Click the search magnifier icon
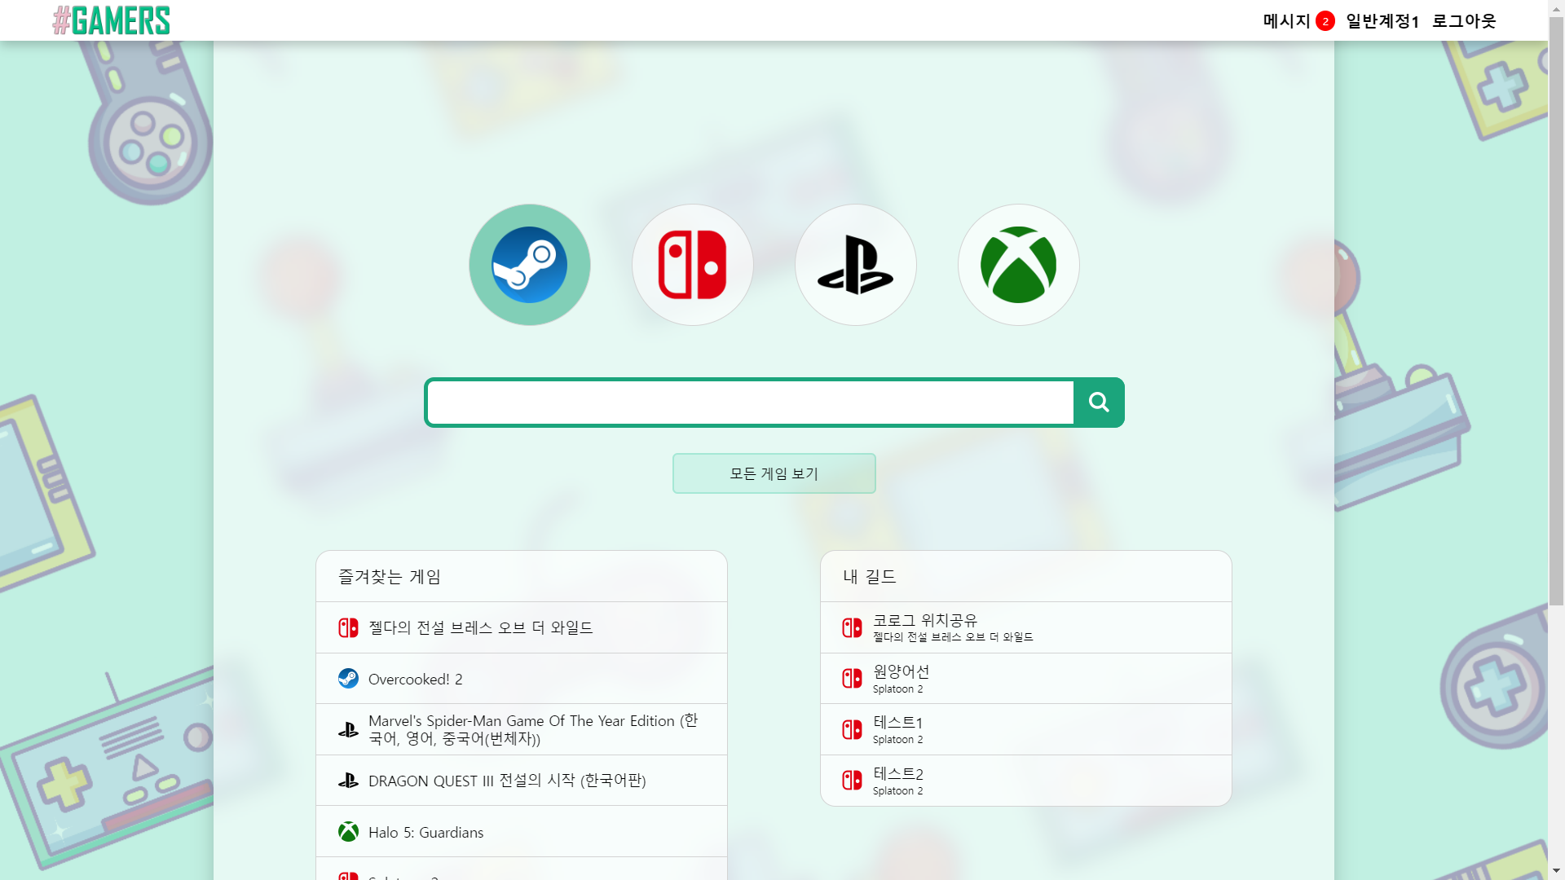Viewport: 1565px width, 880px height. pos(1099,402)
